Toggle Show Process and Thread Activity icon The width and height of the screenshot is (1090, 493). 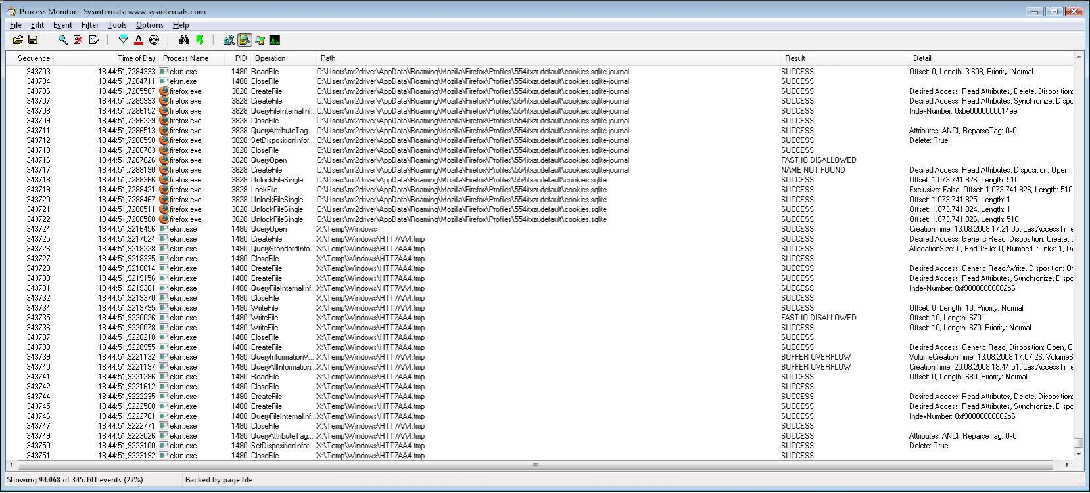(x=260, y=40)
